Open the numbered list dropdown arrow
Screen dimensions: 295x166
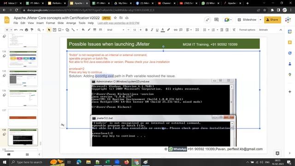tap(217, 30)
